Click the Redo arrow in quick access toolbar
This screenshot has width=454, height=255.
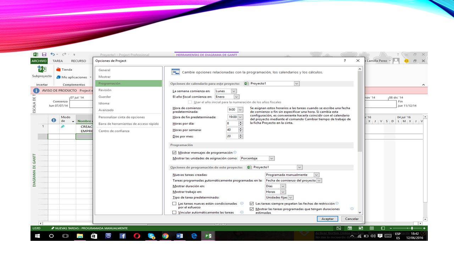(x=64, y=55)
